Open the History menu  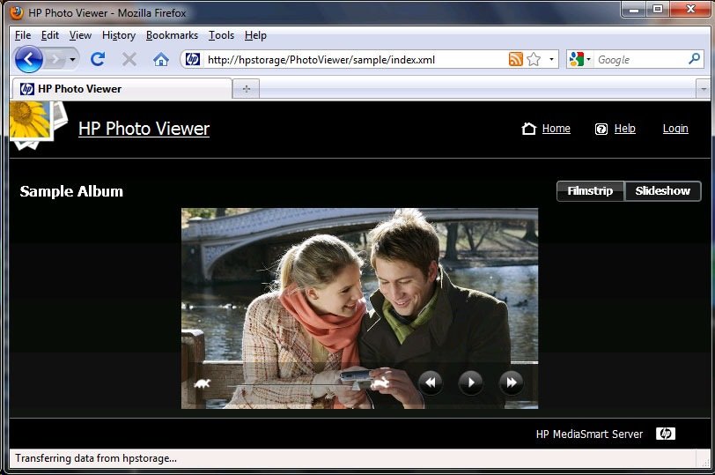[119, 35]
